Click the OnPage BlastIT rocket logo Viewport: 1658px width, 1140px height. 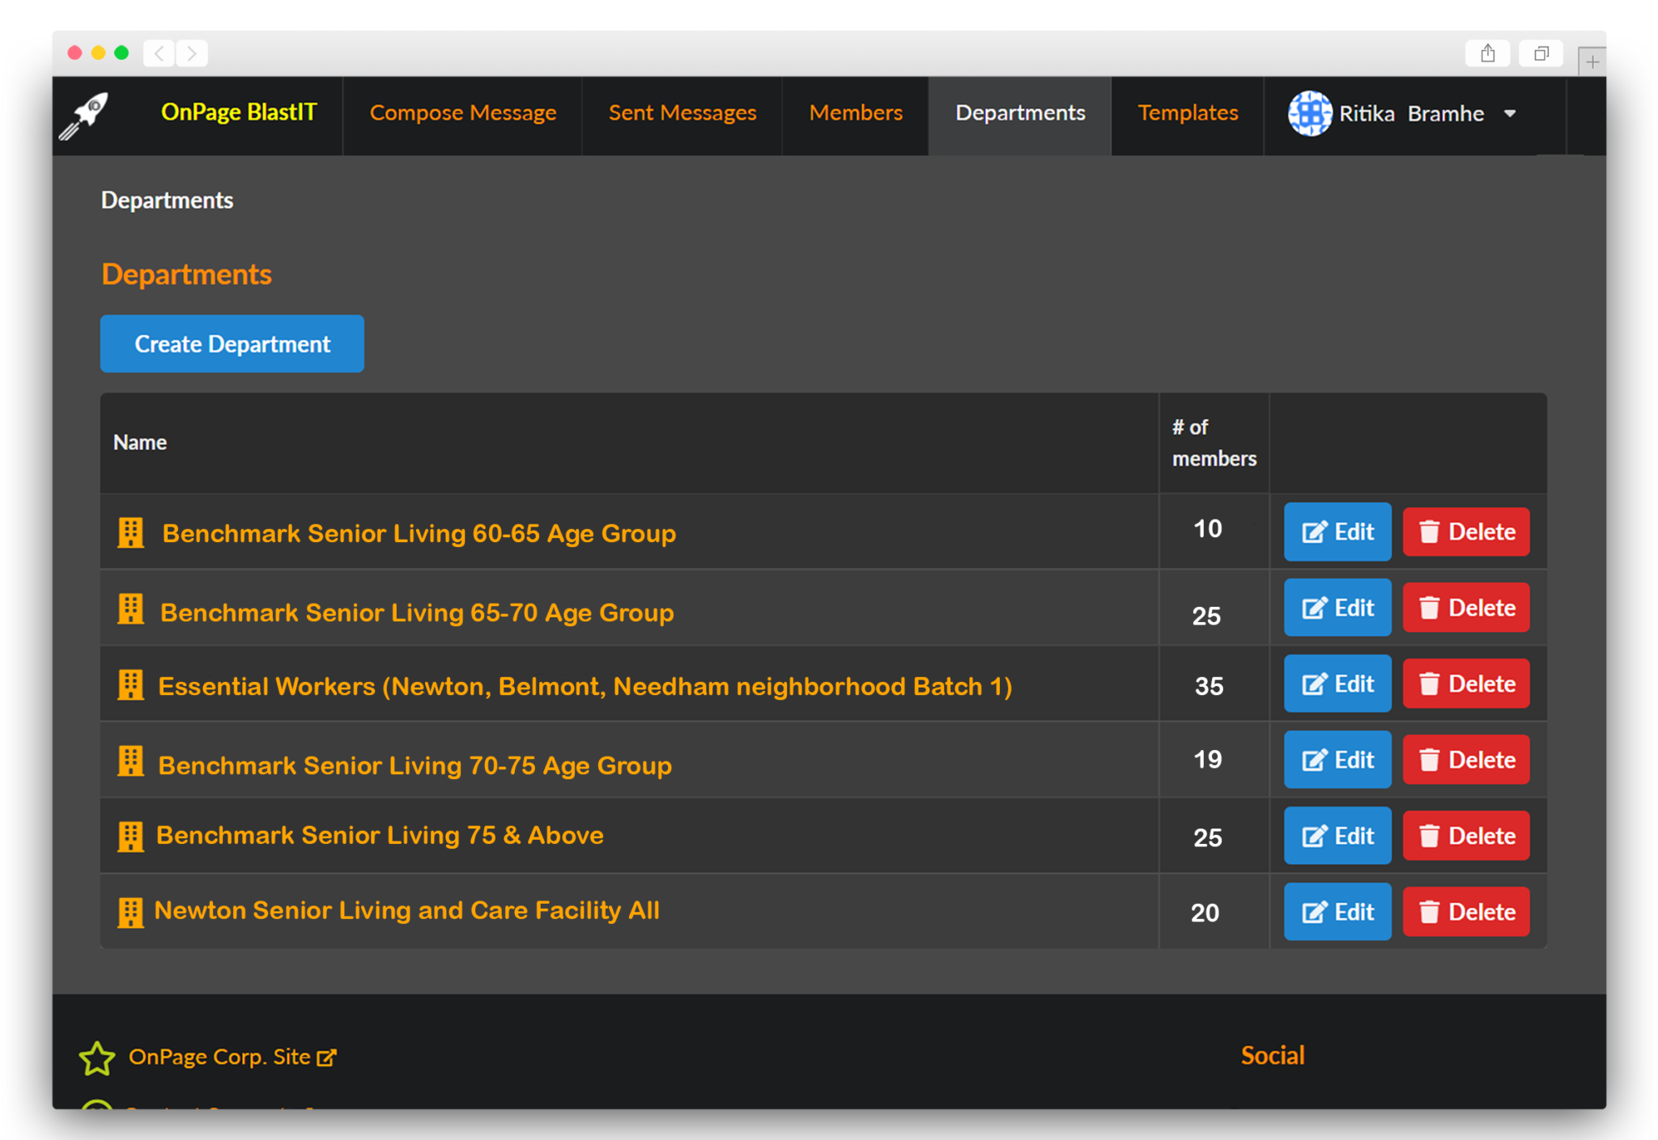83,116
